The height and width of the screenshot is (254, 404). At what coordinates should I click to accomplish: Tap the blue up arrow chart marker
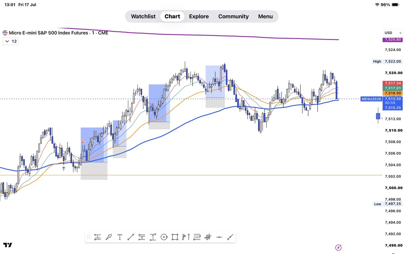pos(64,168)
